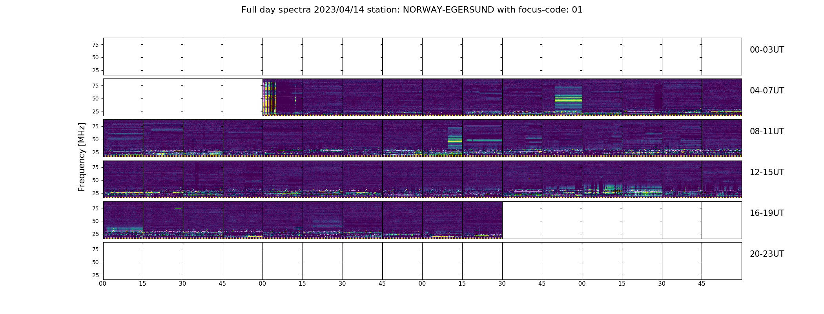Click the 25 tick of the 00-03UT row
The height and width of the screenshot is (314, 824).
point(95,70)
